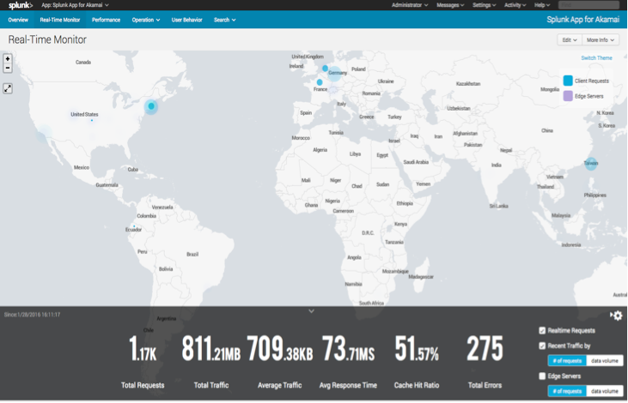Open the Help dropdown

click(x=542, y=5)
